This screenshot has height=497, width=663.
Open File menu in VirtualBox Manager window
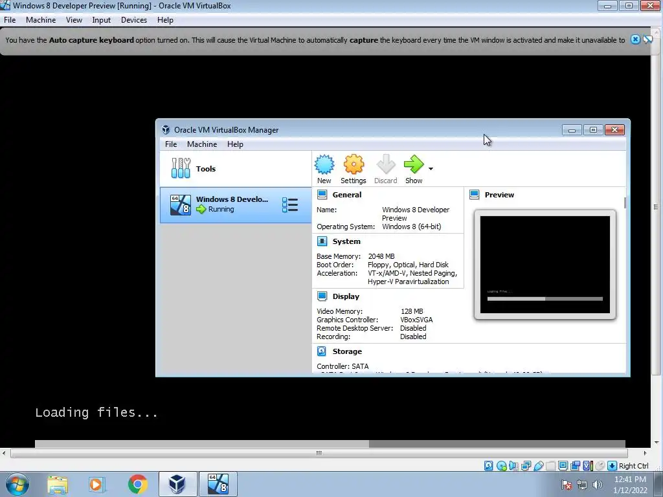pos(171,144)
